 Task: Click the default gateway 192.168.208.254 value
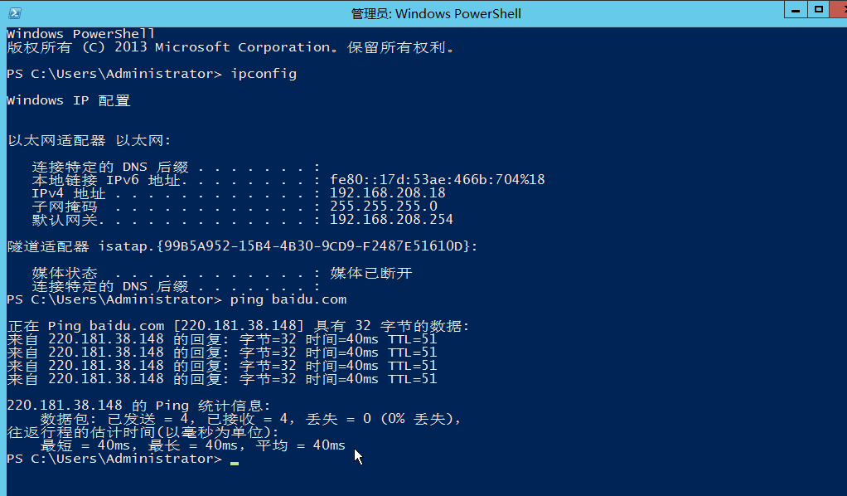[391, 220]
